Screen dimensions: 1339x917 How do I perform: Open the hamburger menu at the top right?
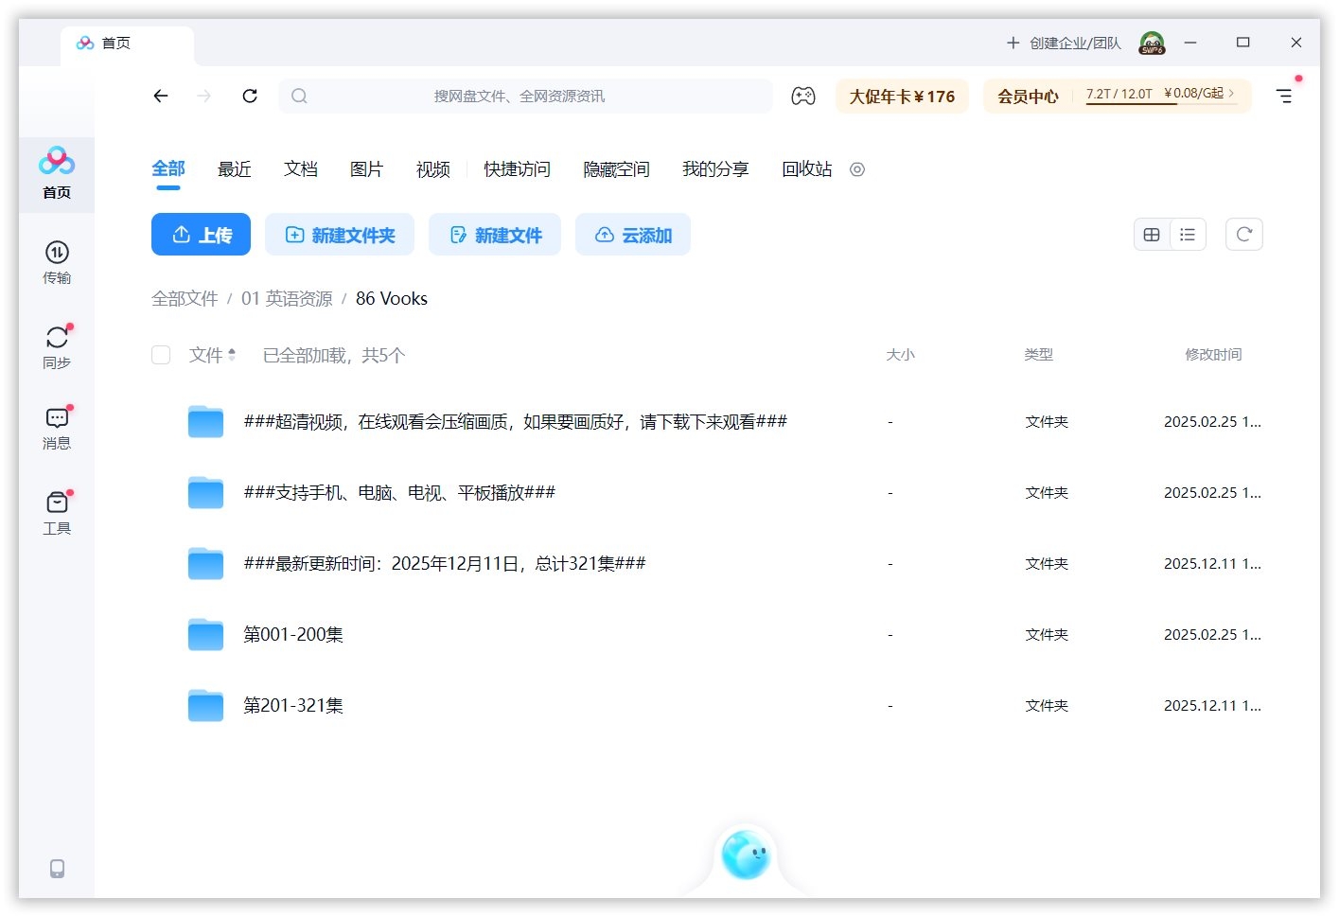1284,96
